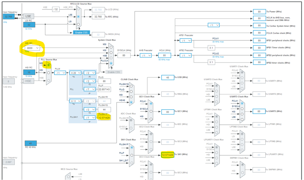Viewport: 304px width, 180px height.
Task: Open the MSI RC 8000 frequency dropdown
Action: click(32, 48)
